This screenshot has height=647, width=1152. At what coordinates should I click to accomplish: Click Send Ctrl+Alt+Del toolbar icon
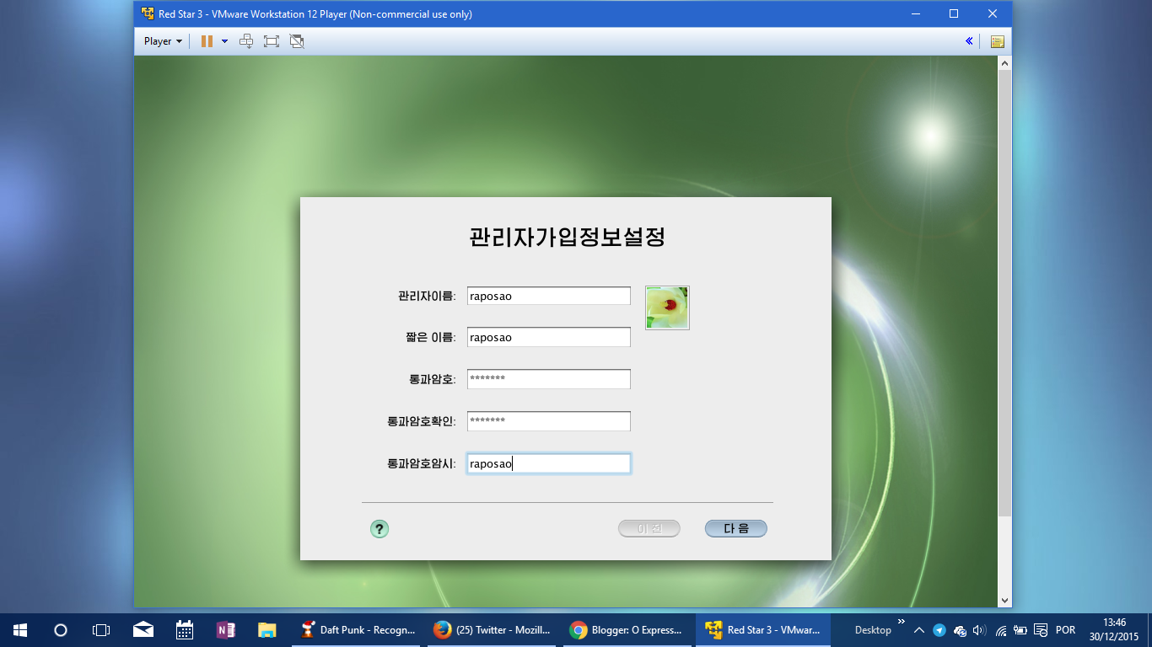(x=246, y=40)
